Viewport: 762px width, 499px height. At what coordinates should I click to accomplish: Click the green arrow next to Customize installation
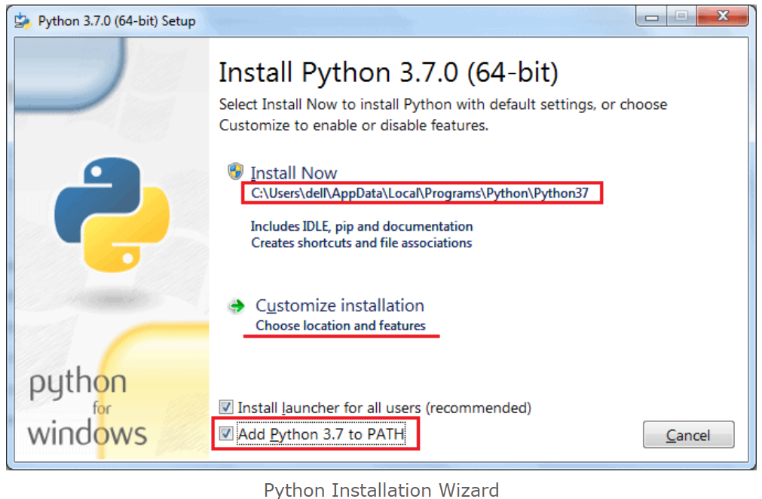(x=237, y=306)
